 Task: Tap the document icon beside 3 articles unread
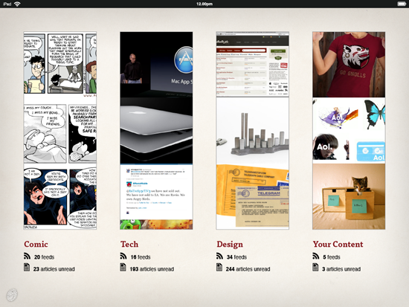point(315,268)
